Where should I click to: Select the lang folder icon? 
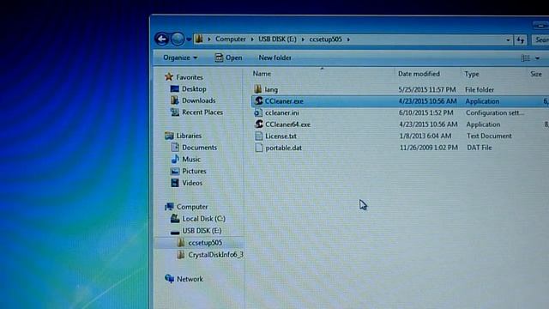pyautogui.click(x=258, y=89)
